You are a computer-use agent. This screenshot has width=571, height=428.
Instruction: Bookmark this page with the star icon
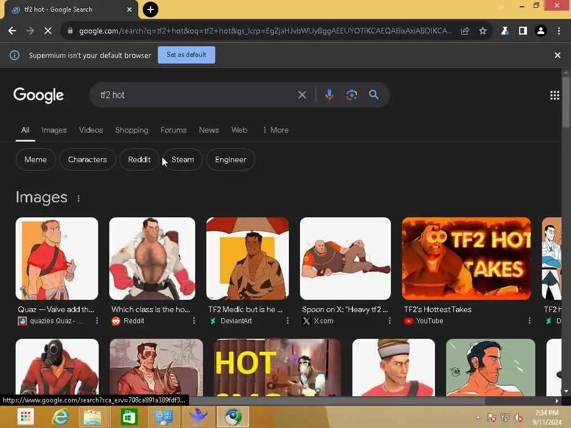click(x=483, y=31)
